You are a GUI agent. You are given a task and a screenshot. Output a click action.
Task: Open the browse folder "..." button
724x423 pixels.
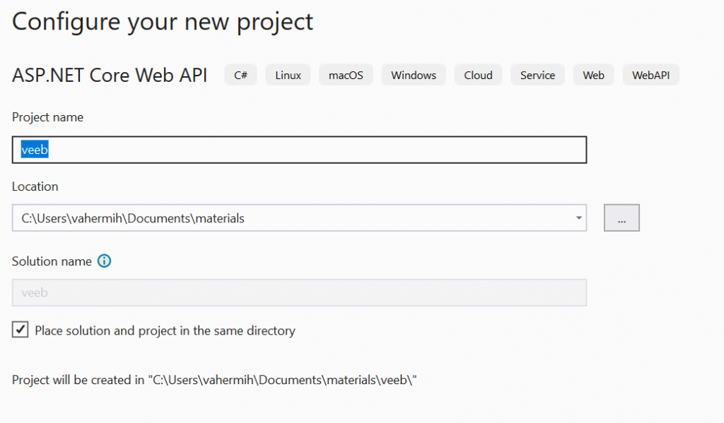pyautogui.click(x=621, y=219)
